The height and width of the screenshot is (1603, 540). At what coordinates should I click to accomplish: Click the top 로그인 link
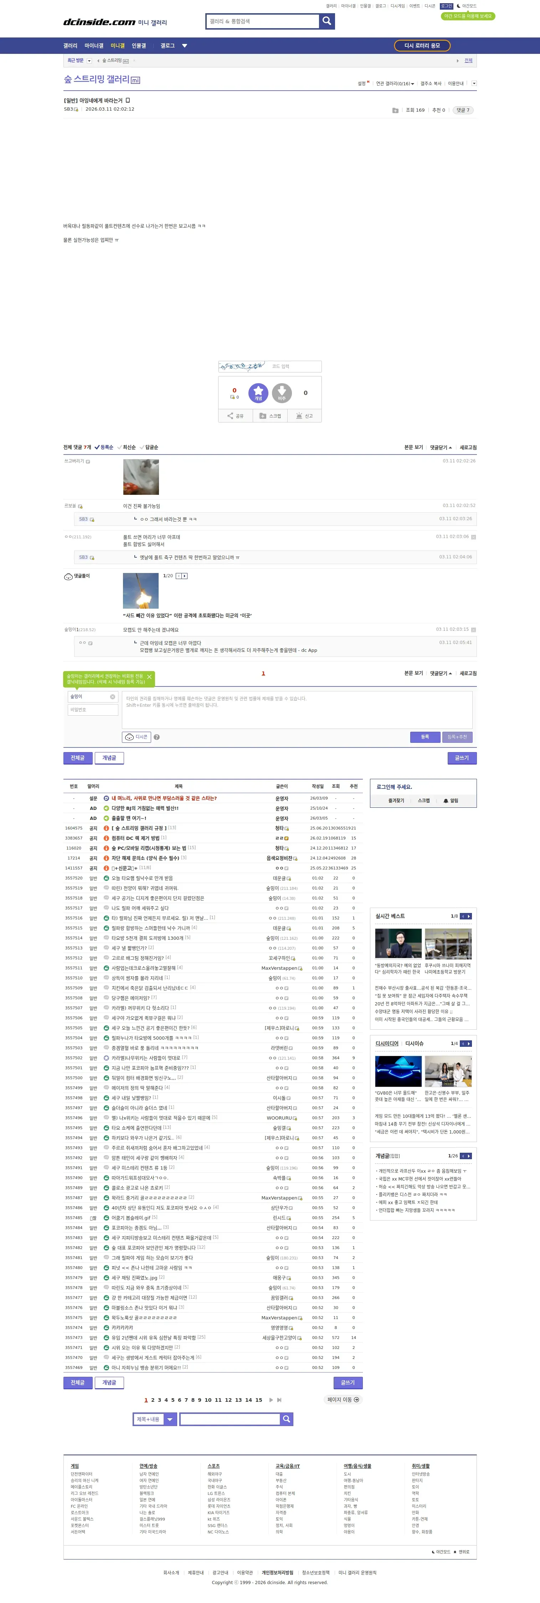[447, 6]
